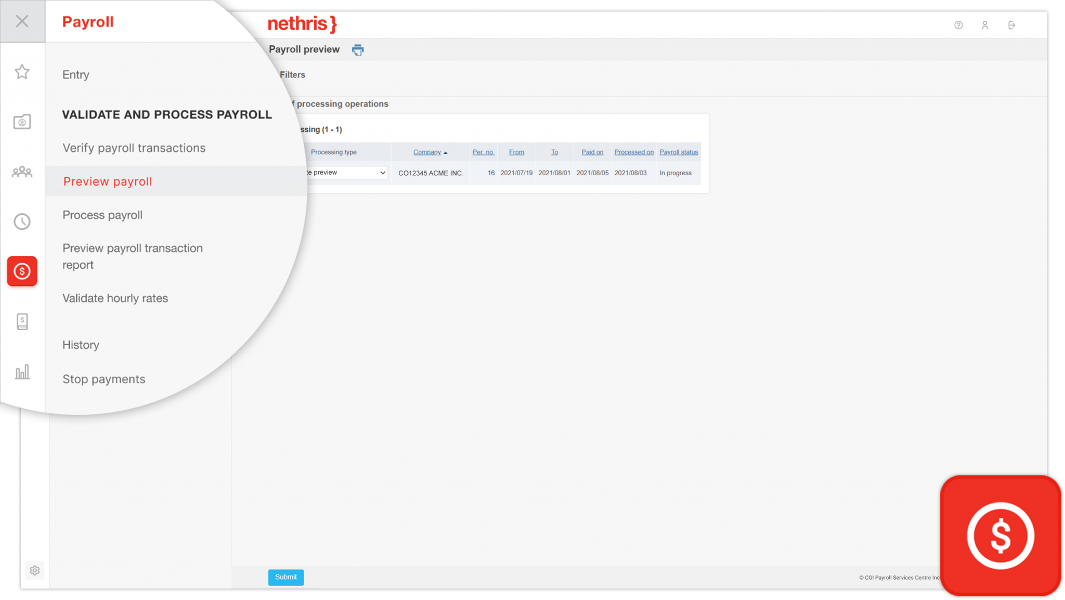Open the settings gear at bottom left

pos(34,570)
